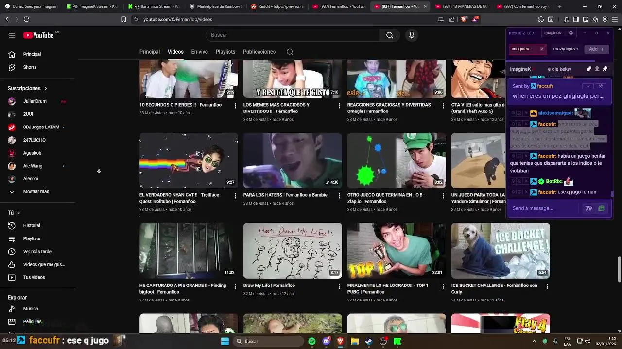The height and width of the screenshot is (349, 622).
Task: Add a chatroom in KickTalk
Action: [x=596, y=49]
